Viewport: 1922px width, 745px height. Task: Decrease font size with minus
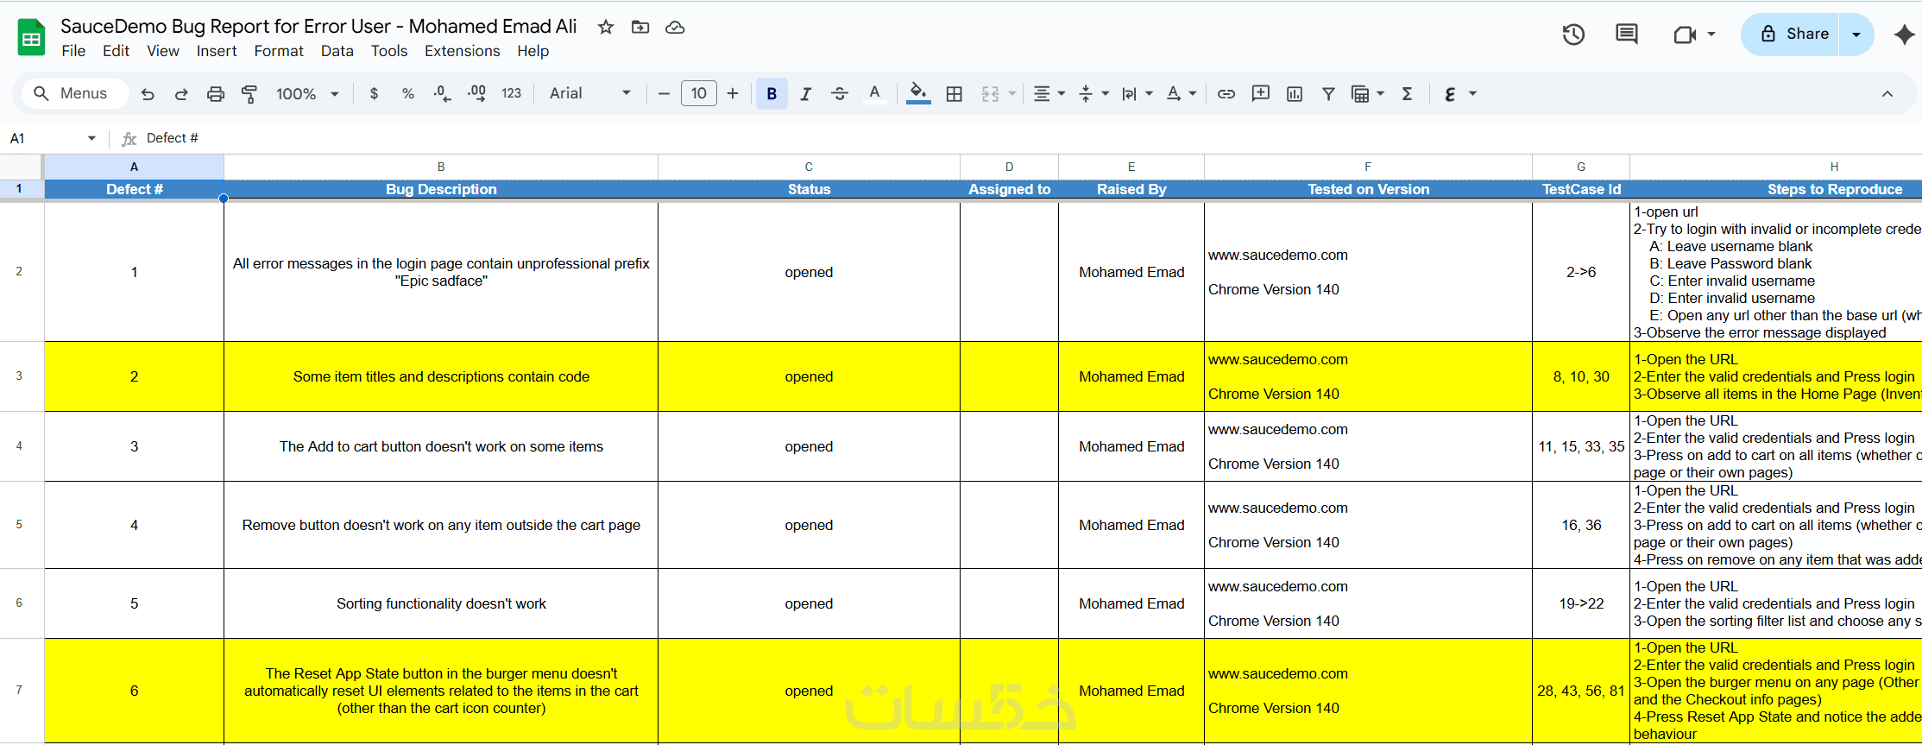click(x=664, y=94)
